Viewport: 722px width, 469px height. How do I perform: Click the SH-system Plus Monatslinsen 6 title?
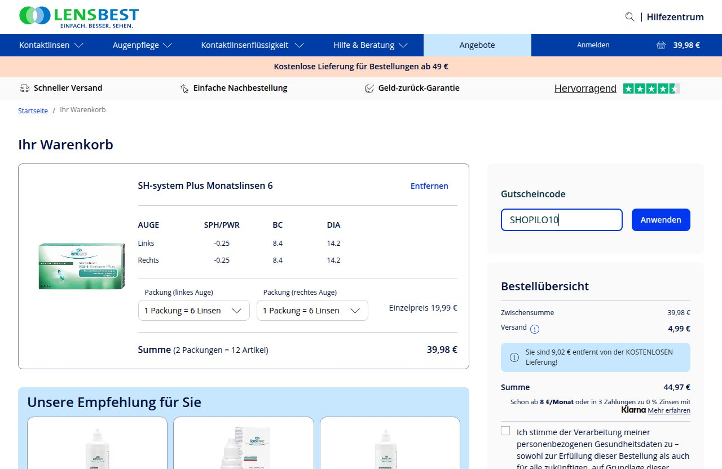(205, 185)
